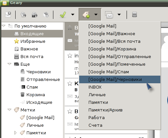The width and height of the screenshot is (168, 138).
Task: Open the Отправленные folder in sidebar
Action: pos(32,79)
